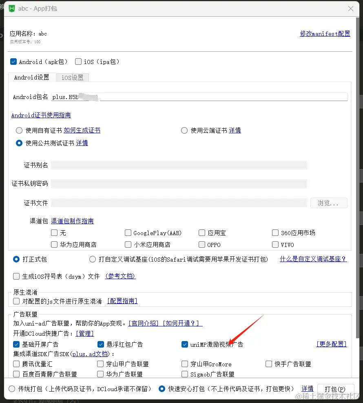Screen dimensions: 363x403
Task: Click the 打包(P) button
Action: [336, 389]
